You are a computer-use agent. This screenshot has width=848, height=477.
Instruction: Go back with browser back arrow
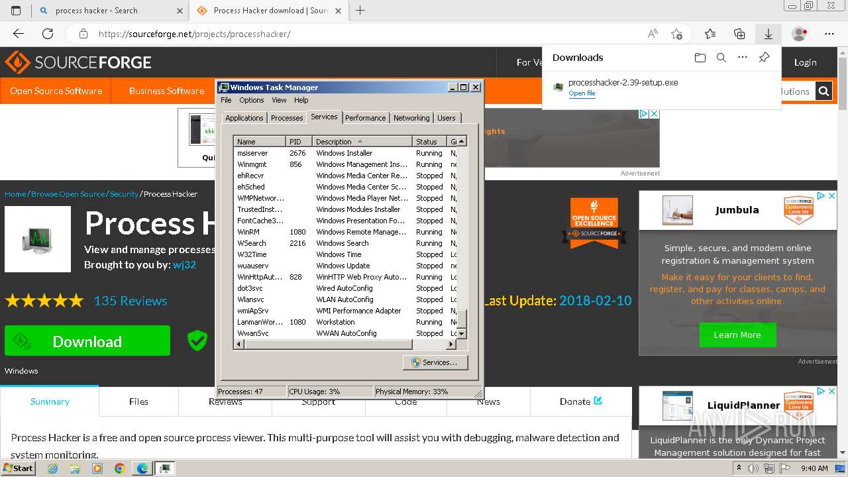[19, 34]
